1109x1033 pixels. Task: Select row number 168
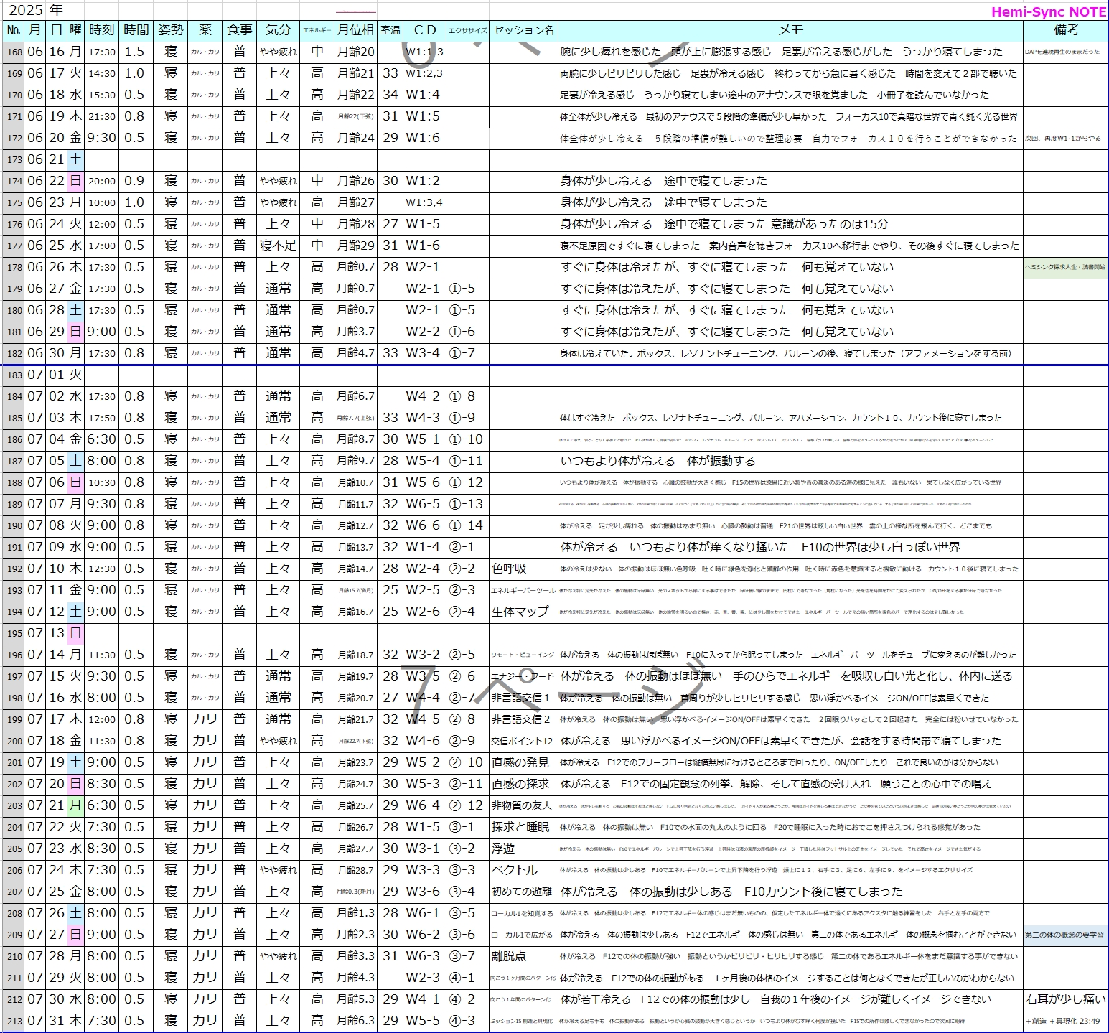[14, 52]
